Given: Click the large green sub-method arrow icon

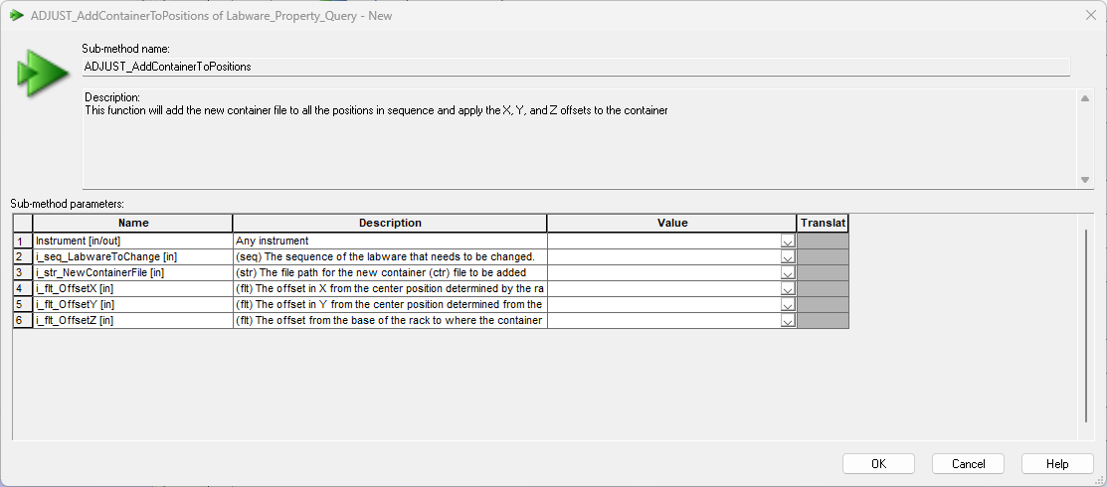Looking at the screenshot, I should click(x=42, y=75).
